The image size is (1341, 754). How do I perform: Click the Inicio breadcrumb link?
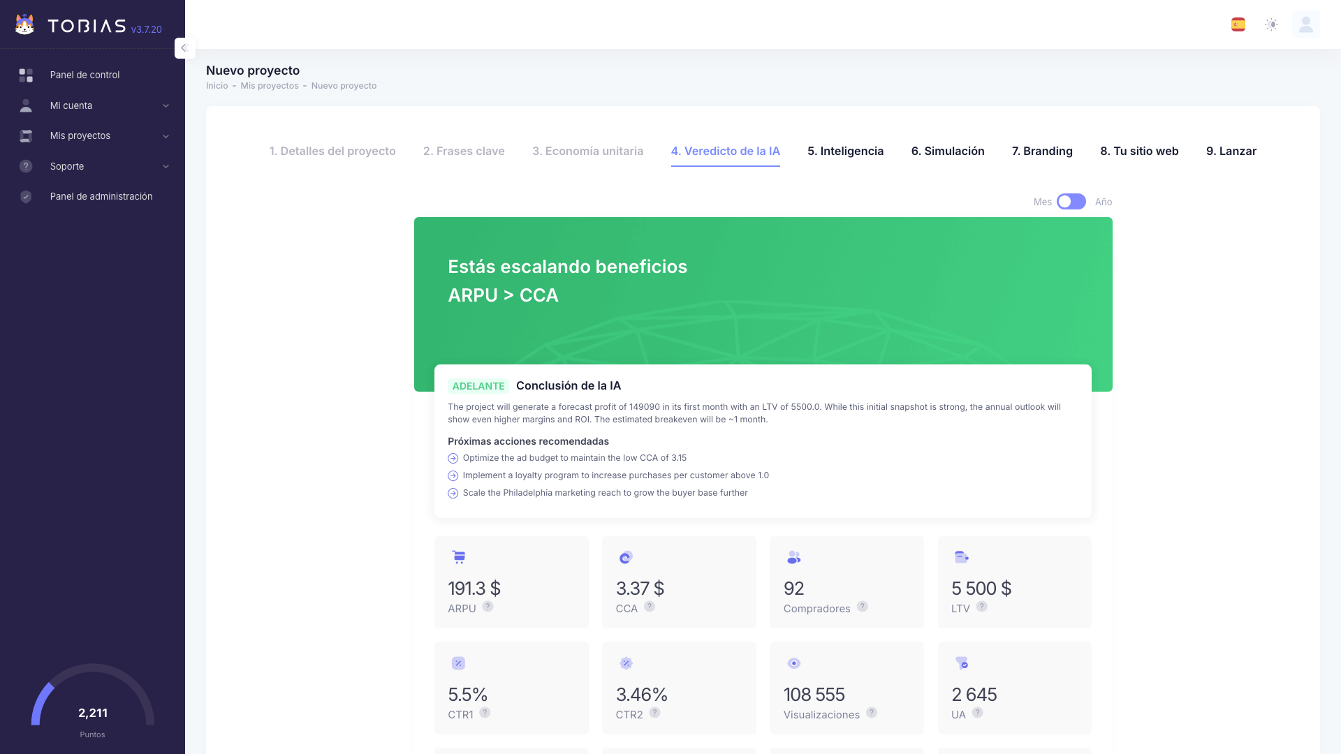(x=217, y=86)
